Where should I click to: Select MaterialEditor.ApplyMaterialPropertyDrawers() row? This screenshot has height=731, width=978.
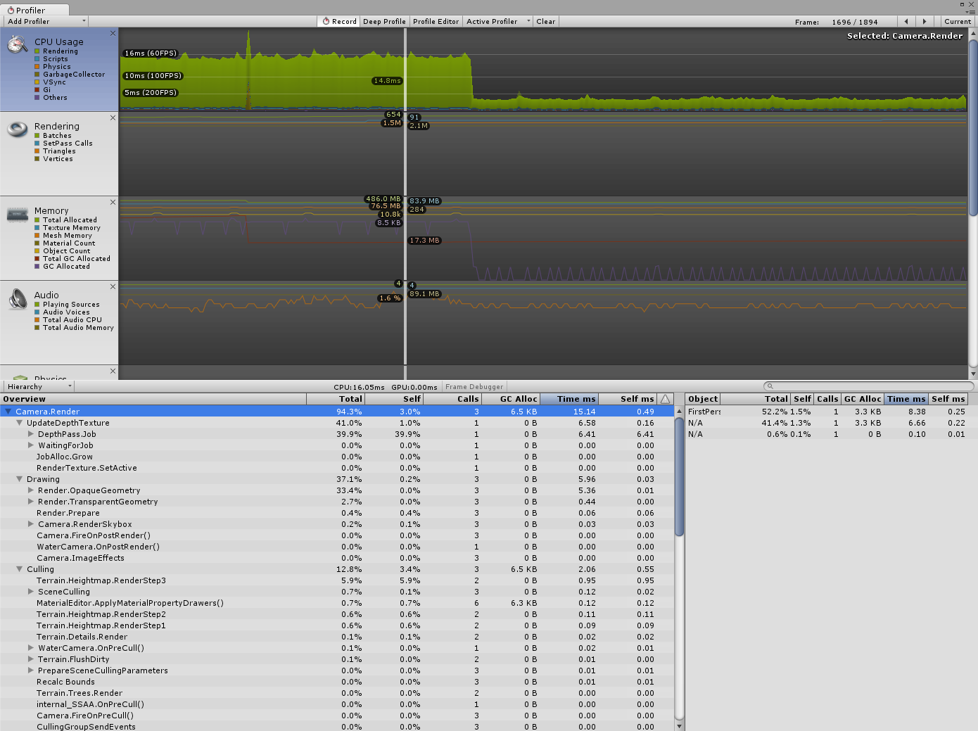click(x=337, y=603)
